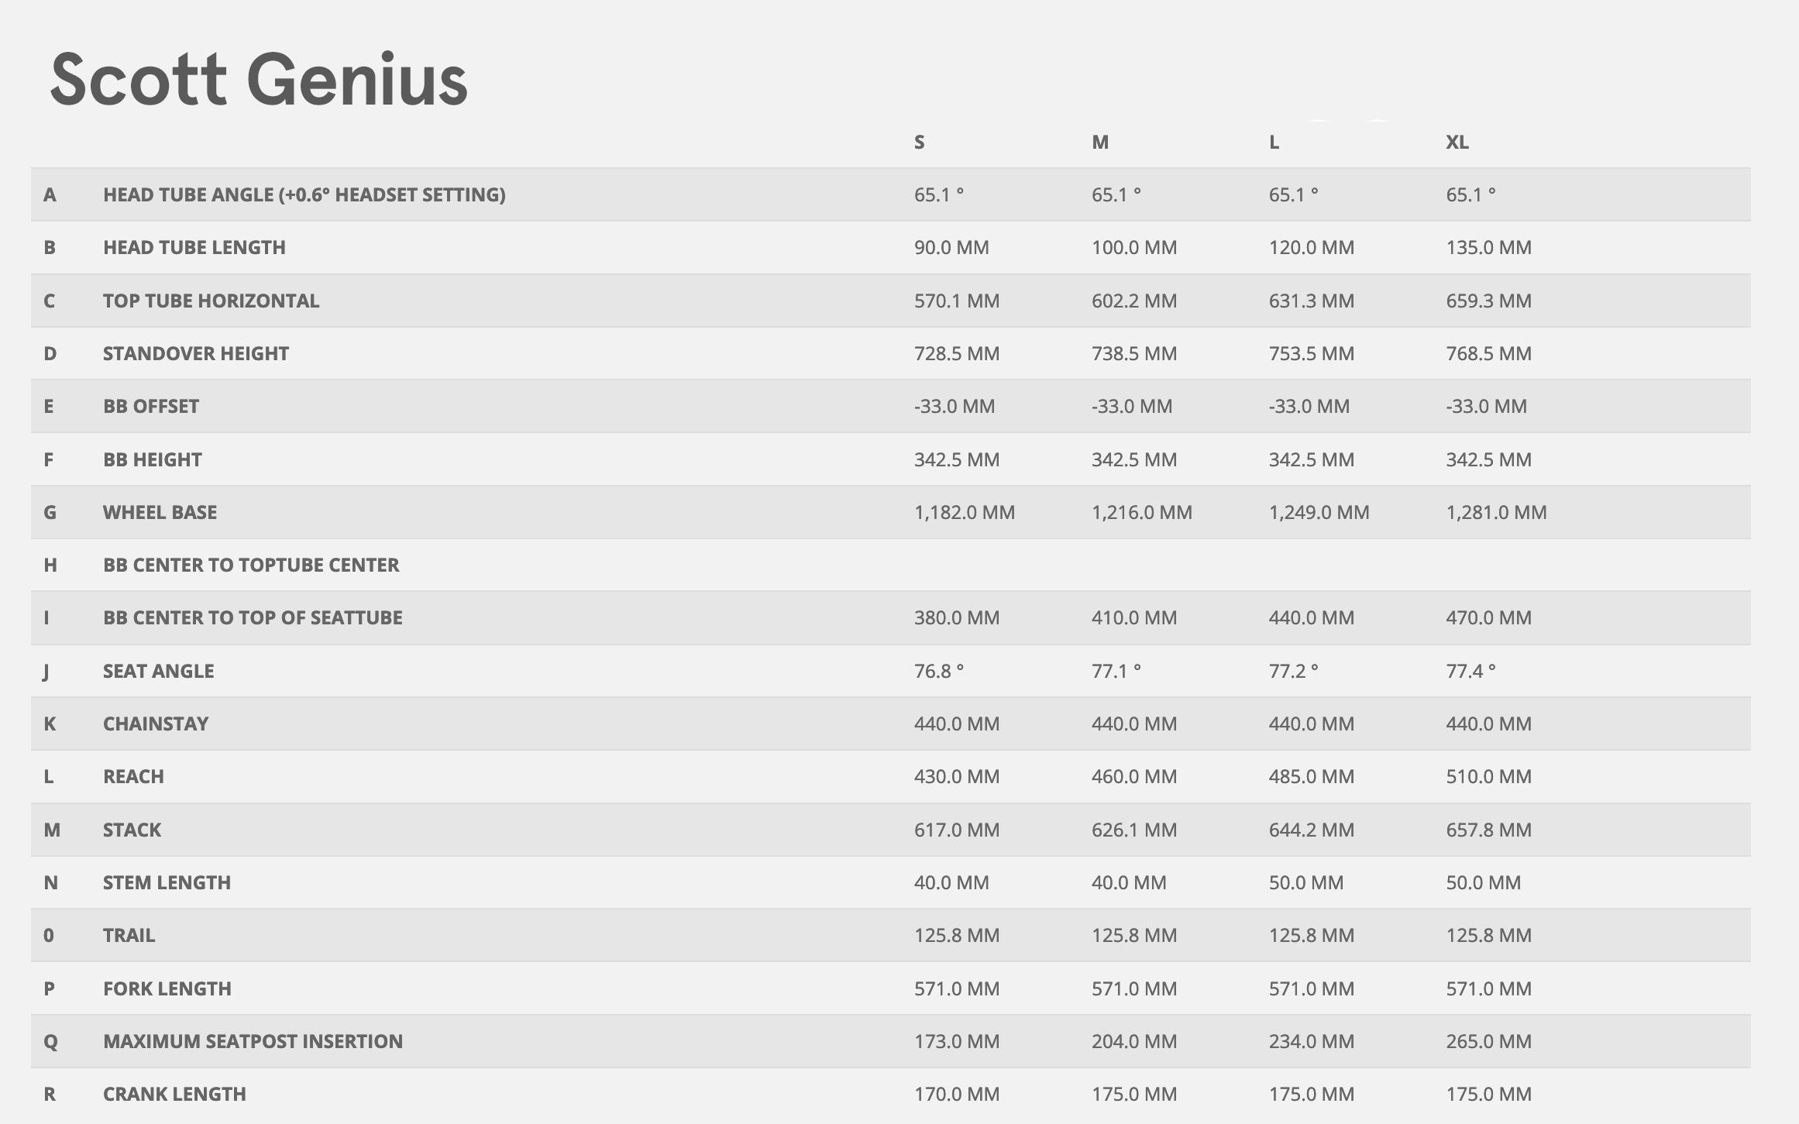Click the Standover Height label
1799x1124 pixels.
(x=196, y=353)
